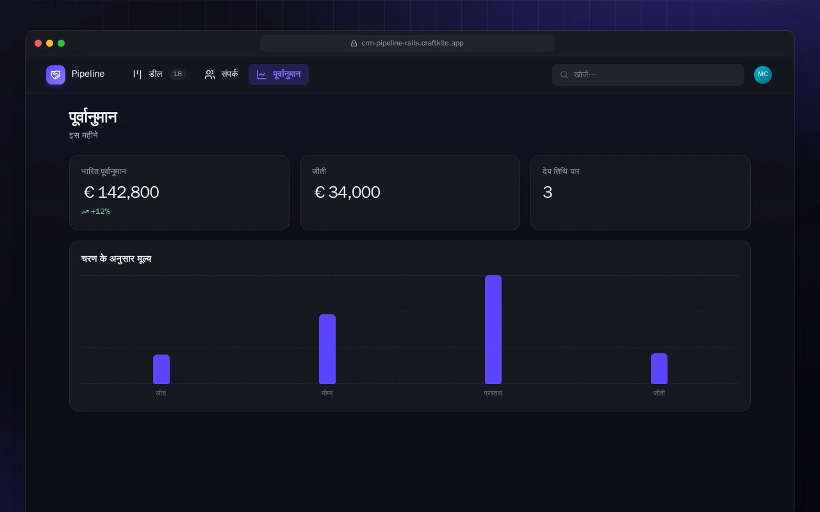Image resolution: width=820 pixels, height=512 pixels.
Task: Click the योग्य stage bar
Action: [x=327, y=349]
